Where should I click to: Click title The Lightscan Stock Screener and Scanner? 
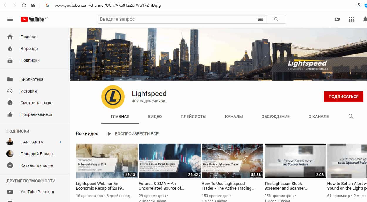pyautogui.click(x=286, y=186)
